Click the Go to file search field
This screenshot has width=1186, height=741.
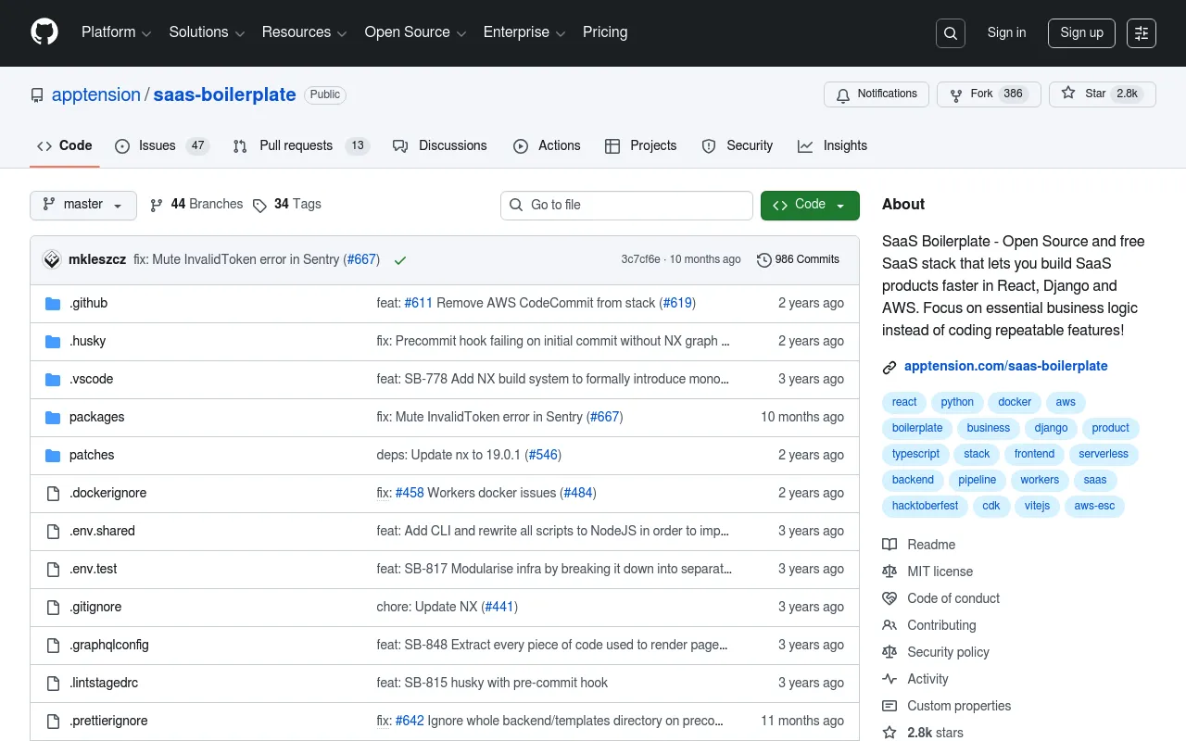click(626, 205)
